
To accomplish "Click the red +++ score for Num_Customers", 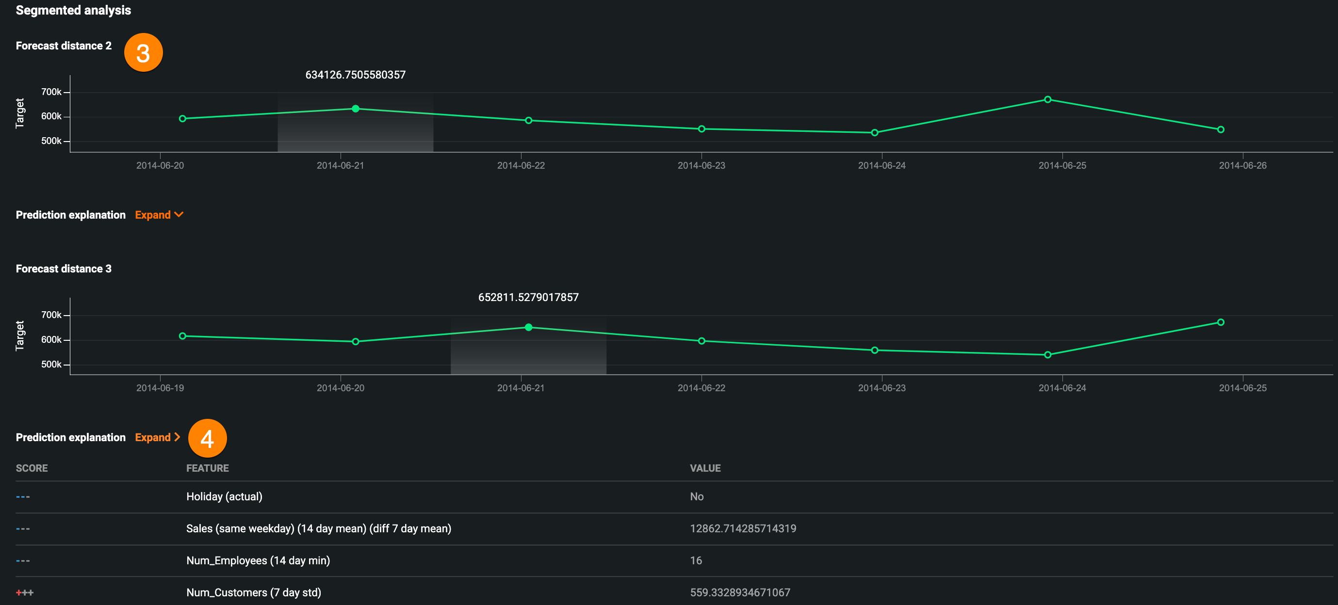I will [24, 592].
